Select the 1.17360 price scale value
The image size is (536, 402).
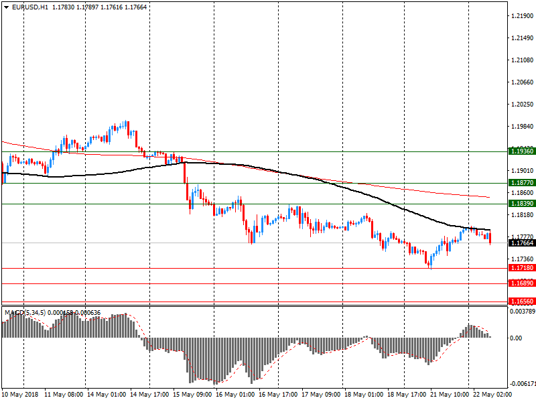coord(523,259)
